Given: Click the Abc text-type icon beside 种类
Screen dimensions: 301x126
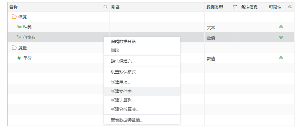Looking at the screenshot, I should pyautogui.click(x=19, y=27).
